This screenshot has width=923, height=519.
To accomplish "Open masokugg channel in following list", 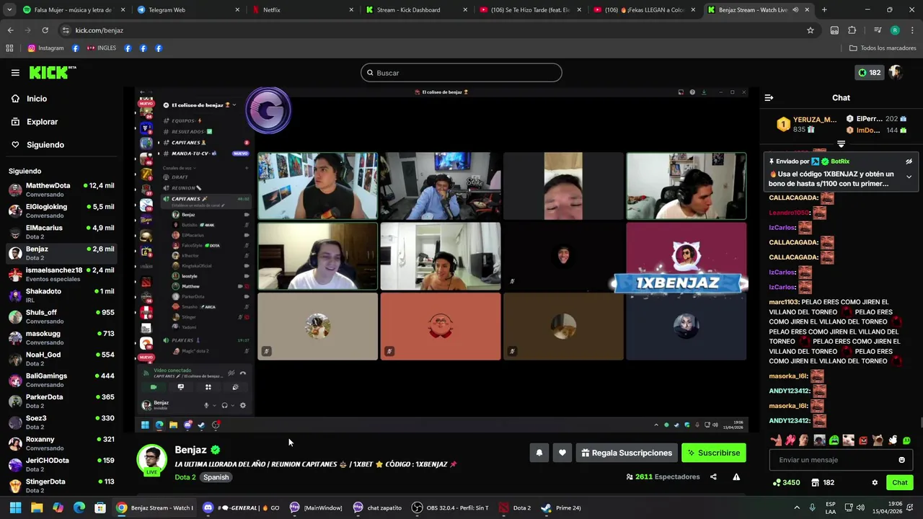I will [x=61, y=337].
